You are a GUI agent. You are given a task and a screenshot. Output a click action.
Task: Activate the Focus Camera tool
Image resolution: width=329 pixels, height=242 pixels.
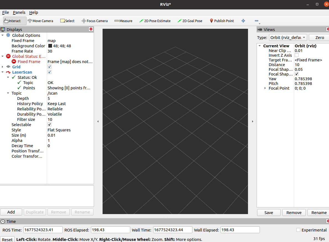[x=95, y=21]
